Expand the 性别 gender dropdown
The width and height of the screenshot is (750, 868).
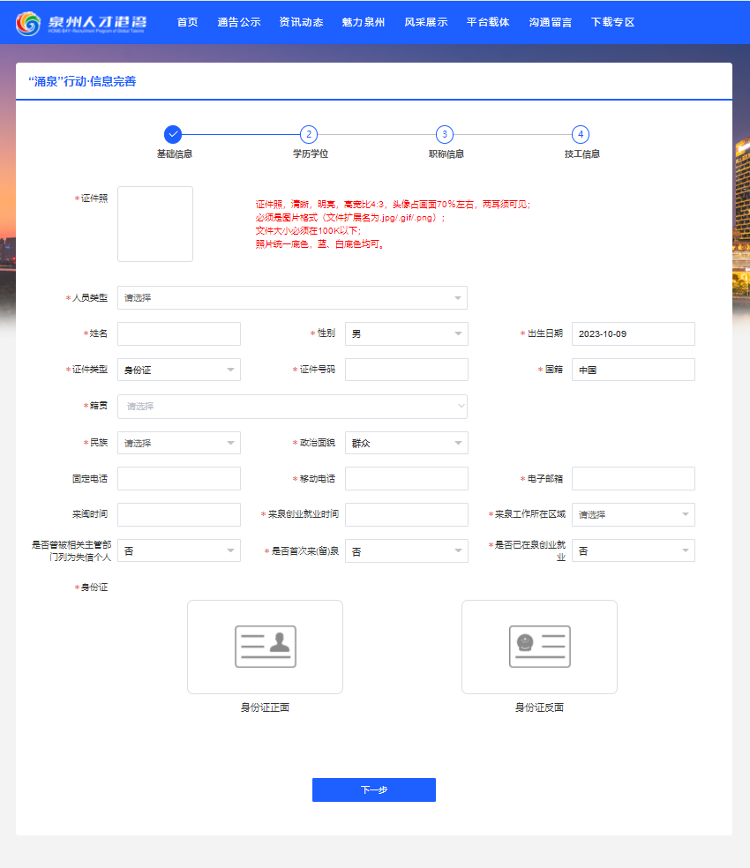tap(406, 333)
